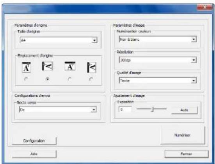
Task: Click the Auto exposure button
Action: click(185, 110)
